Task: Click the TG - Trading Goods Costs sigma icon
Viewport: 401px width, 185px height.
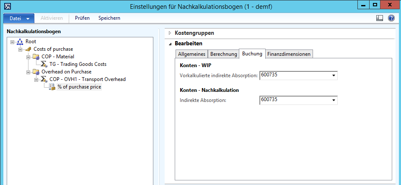Action: (x=44, y=64)
